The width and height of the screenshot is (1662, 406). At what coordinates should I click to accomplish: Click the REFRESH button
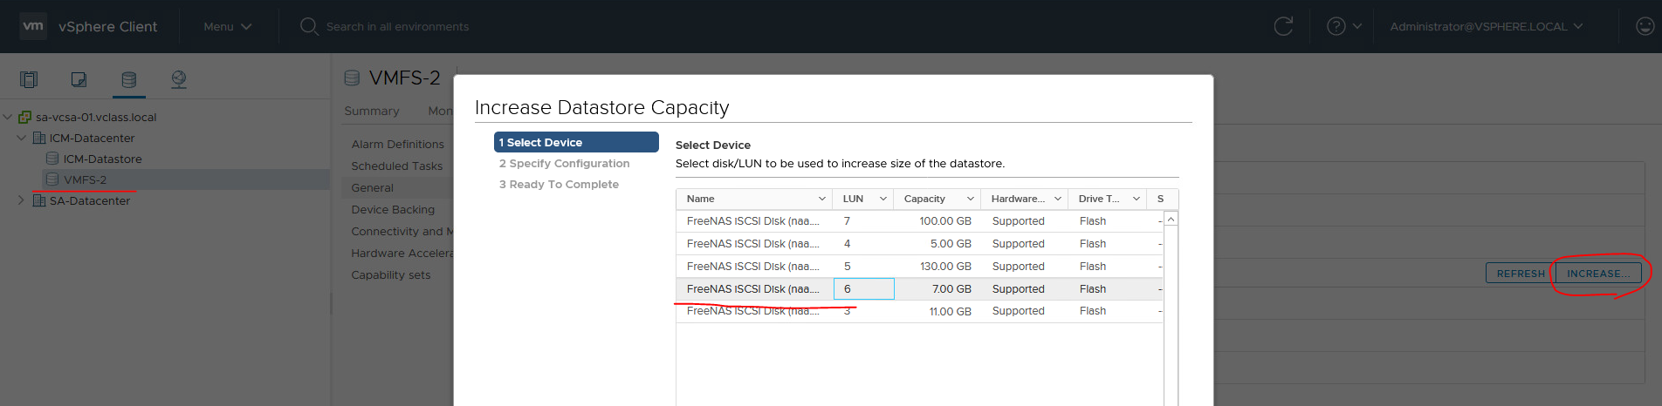click(1521, 273)
